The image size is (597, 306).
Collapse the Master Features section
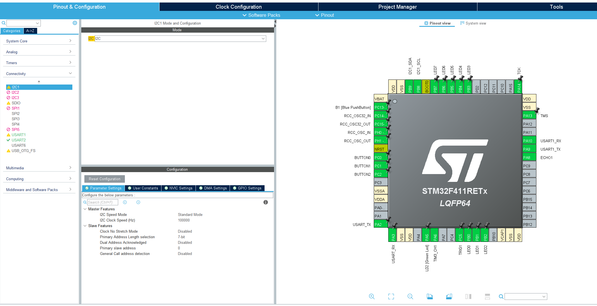(x=85, y=209)
